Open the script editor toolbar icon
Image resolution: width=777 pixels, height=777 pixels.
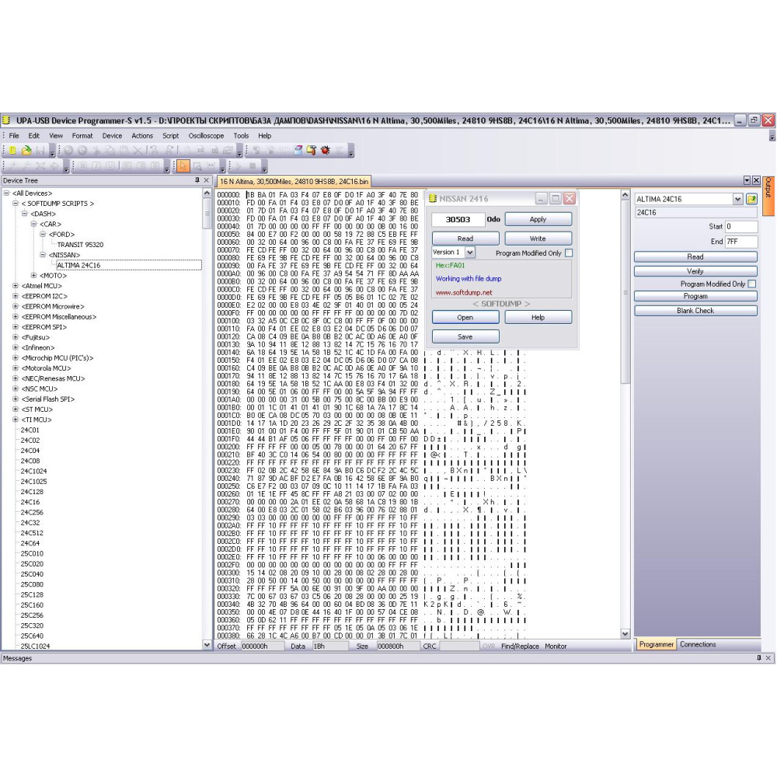point(298,150)
